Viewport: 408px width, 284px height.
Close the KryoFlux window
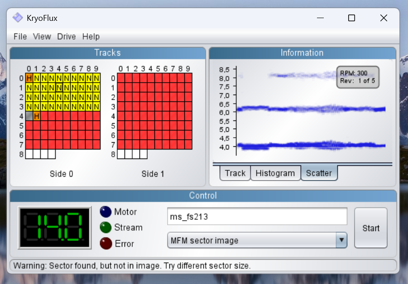tap(384, 18)
